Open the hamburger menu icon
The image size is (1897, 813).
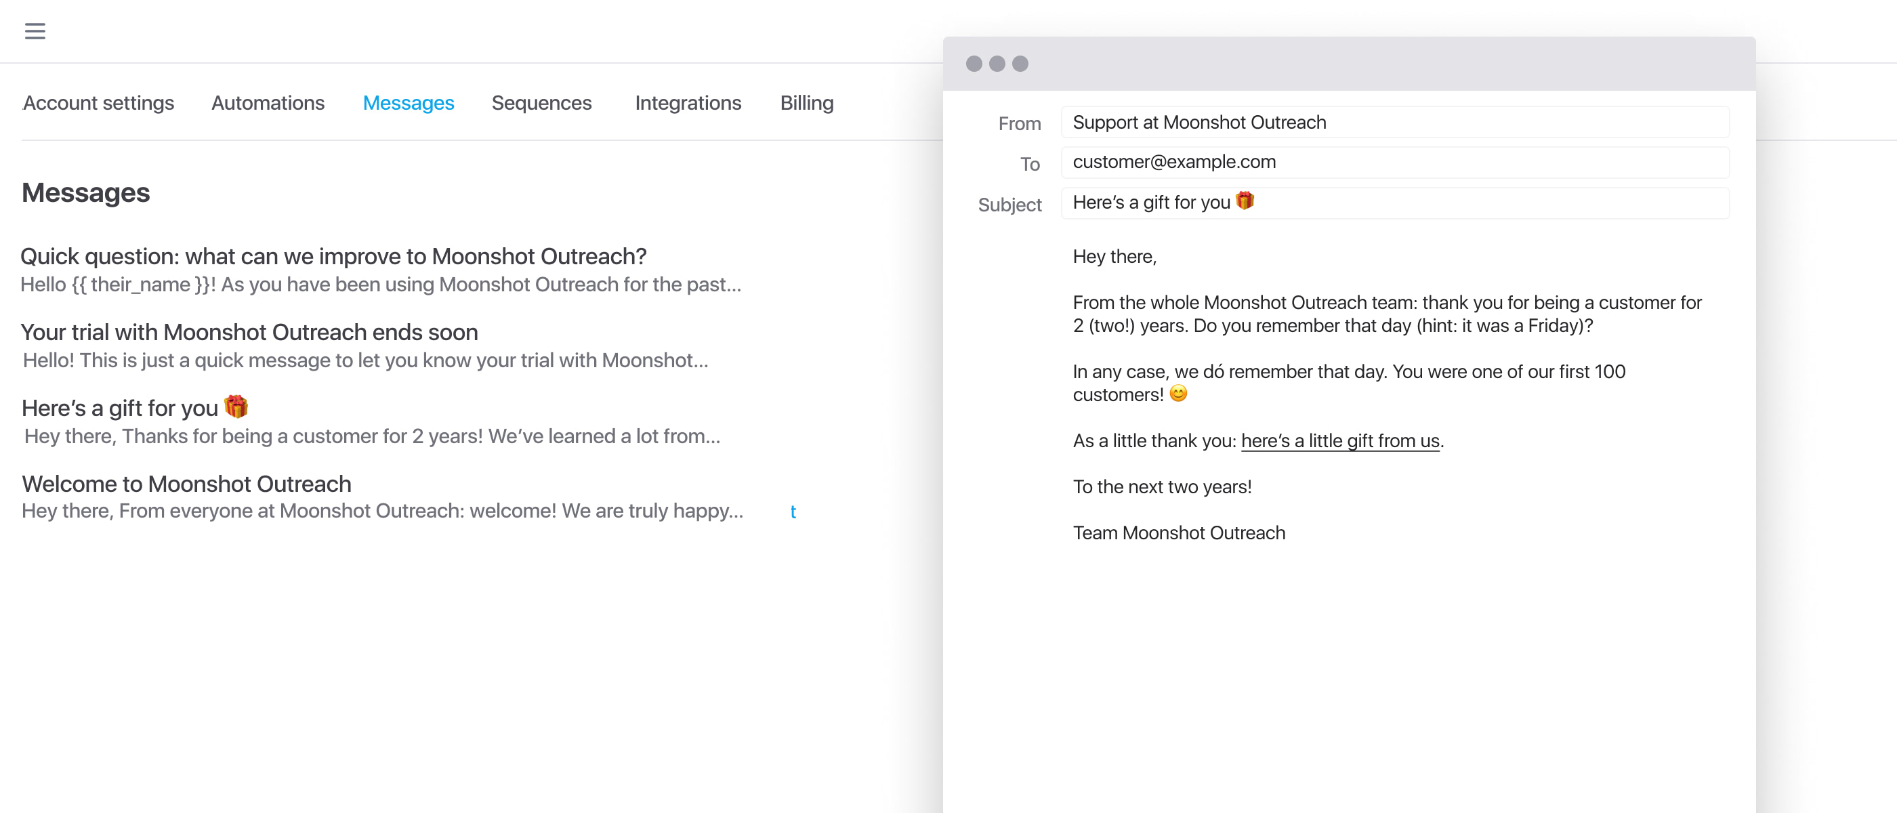point(35,31)
